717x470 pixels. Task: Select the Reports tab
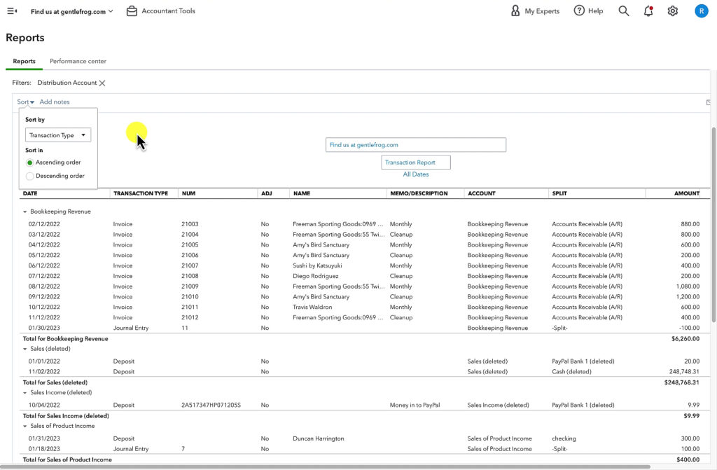[23, 61]
